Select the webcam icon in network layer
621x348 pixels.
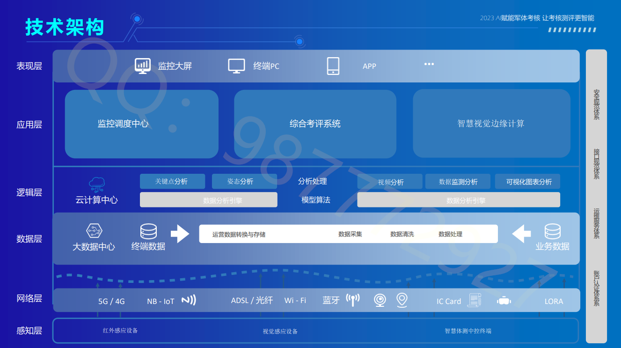coord(380,300)
